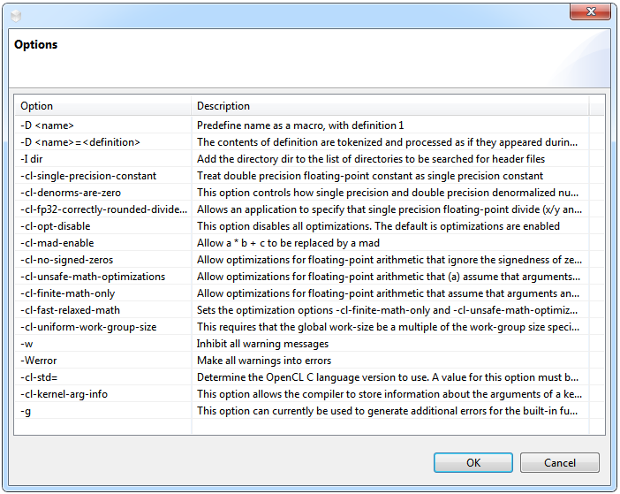Select the -w option row
620x494 pixels.
(x=26, y=344)
